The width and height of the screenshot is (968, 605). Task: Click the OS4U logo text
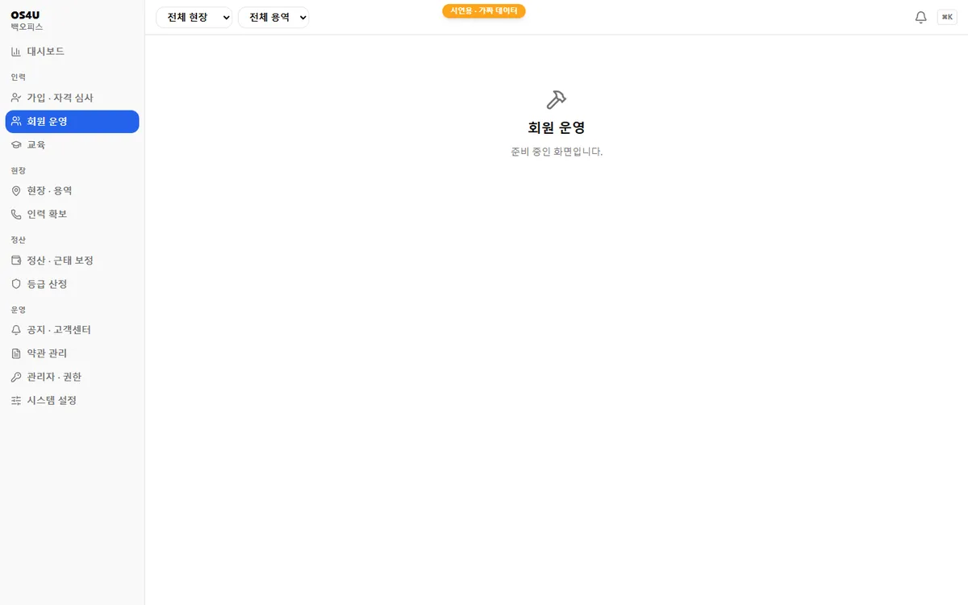coord(25,15)
